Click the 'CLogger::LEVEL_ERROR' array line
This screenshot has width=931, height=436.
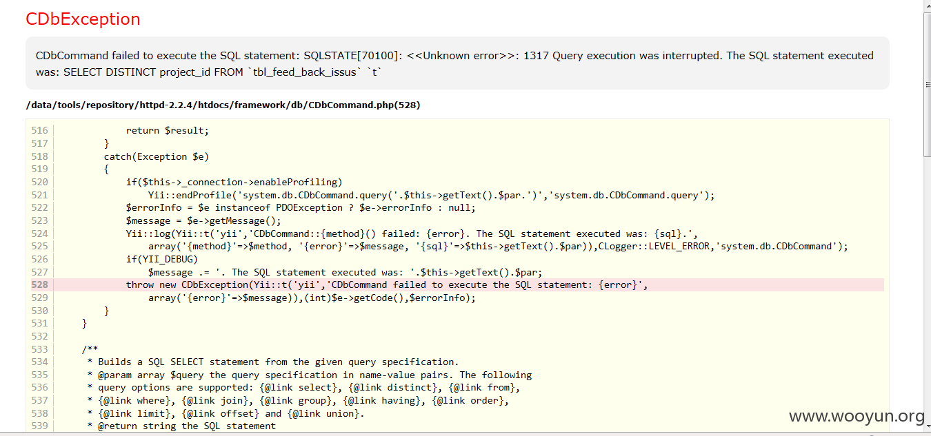coord(498,246)
